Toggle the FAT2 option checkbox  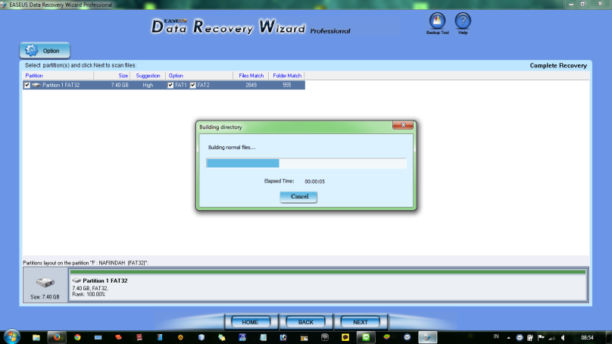pyautogui.click(x=193, y=85)
